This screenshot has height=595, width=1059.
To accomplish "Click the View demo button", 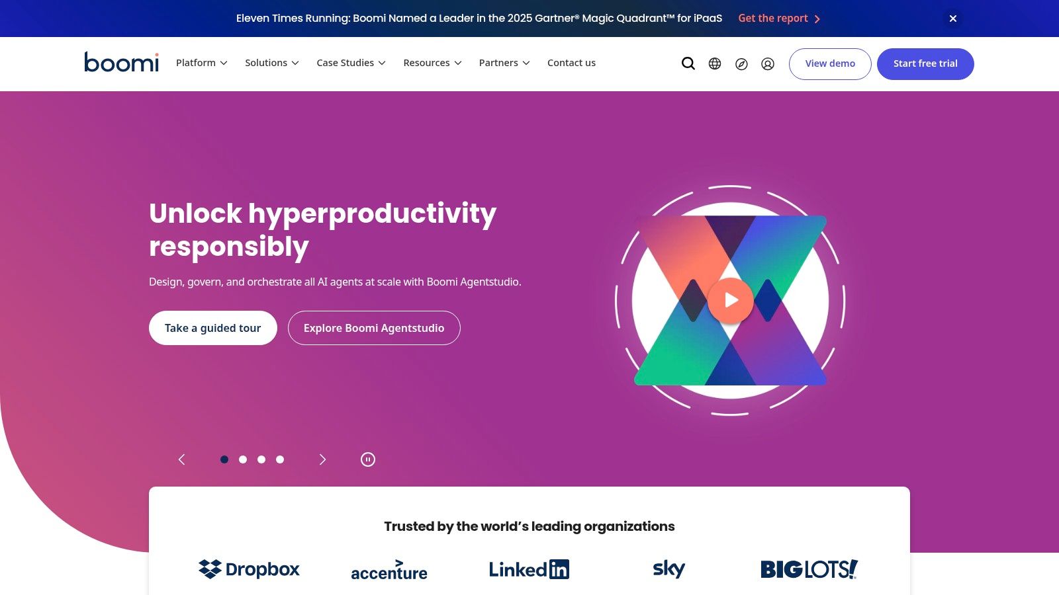I will click(x=830, y=63).
